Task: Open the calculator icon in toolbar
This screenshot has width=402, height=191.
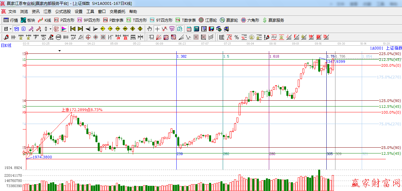Action: point(196,29)
